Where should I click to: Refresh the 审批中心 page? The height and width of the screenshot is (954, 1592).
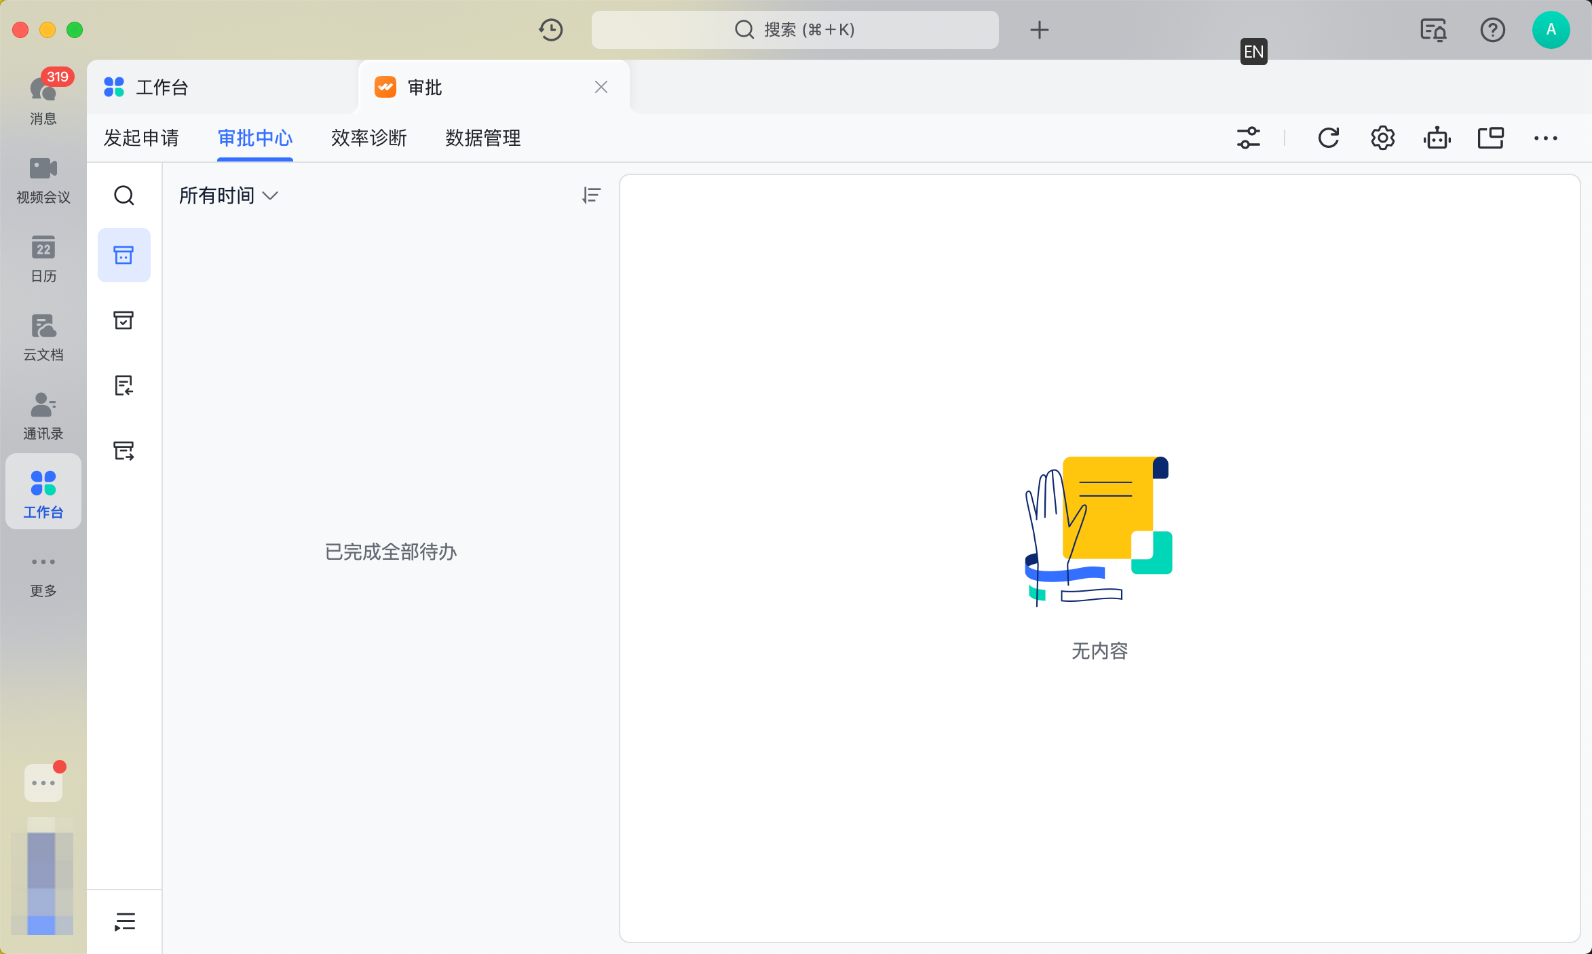[x=1329, y=138]
